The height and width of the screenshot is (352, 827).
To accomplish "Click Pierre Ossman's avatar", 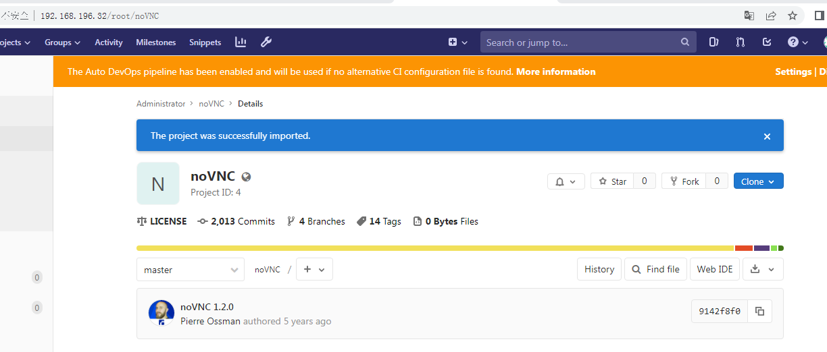I will (x=161, y=313).
